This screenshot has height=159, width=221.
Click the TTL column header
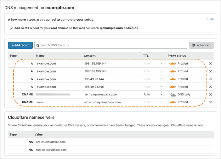coord(146,56)
